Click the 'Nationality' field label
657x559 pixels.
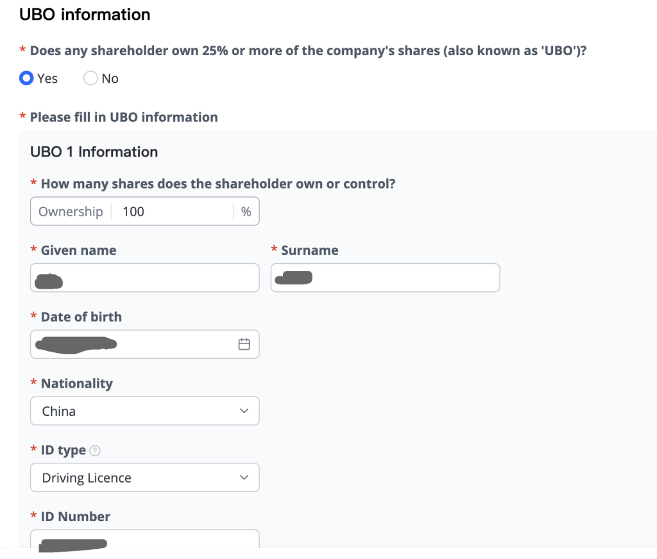point(77,383)
